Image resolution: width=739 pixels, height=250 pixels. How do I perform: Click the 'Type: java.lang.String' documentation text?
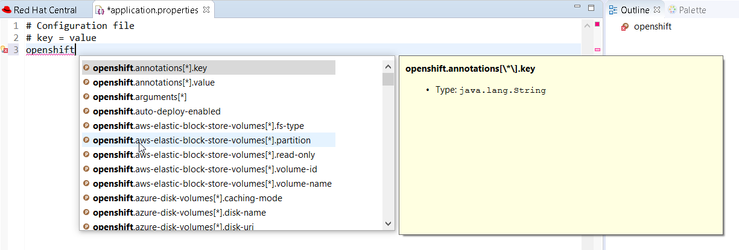coord(490,90)
